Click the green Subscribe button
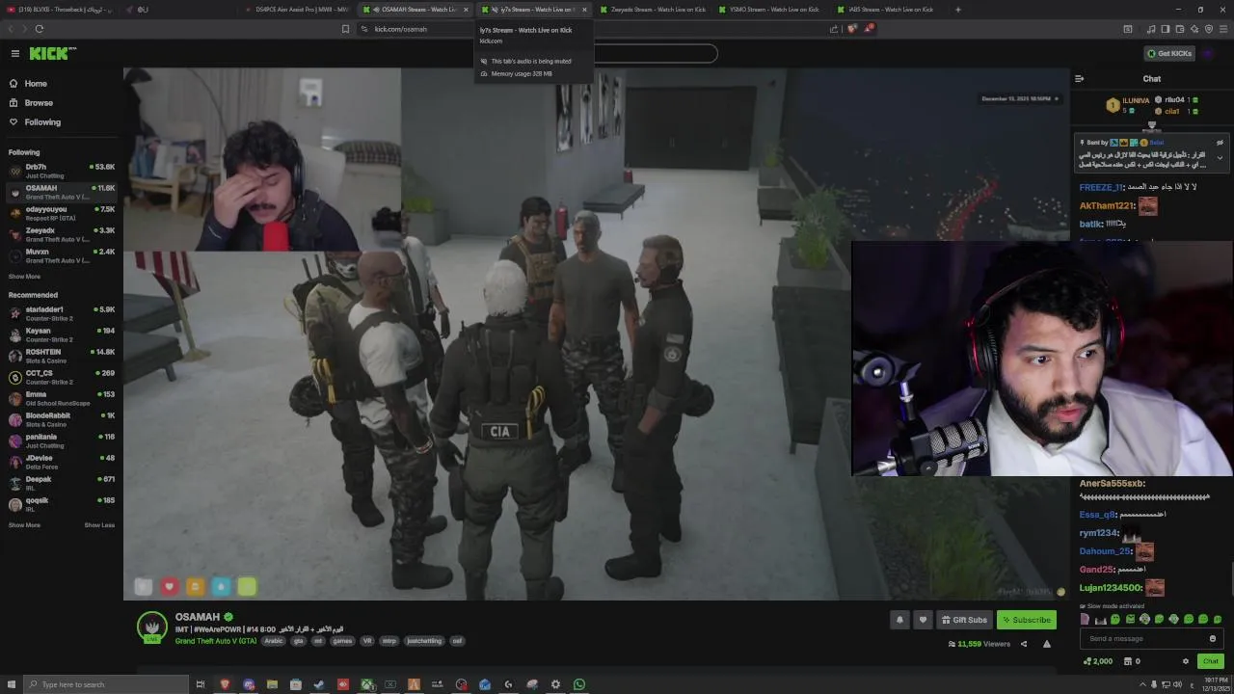1234x694 pixels. (x=1026, y=620)
